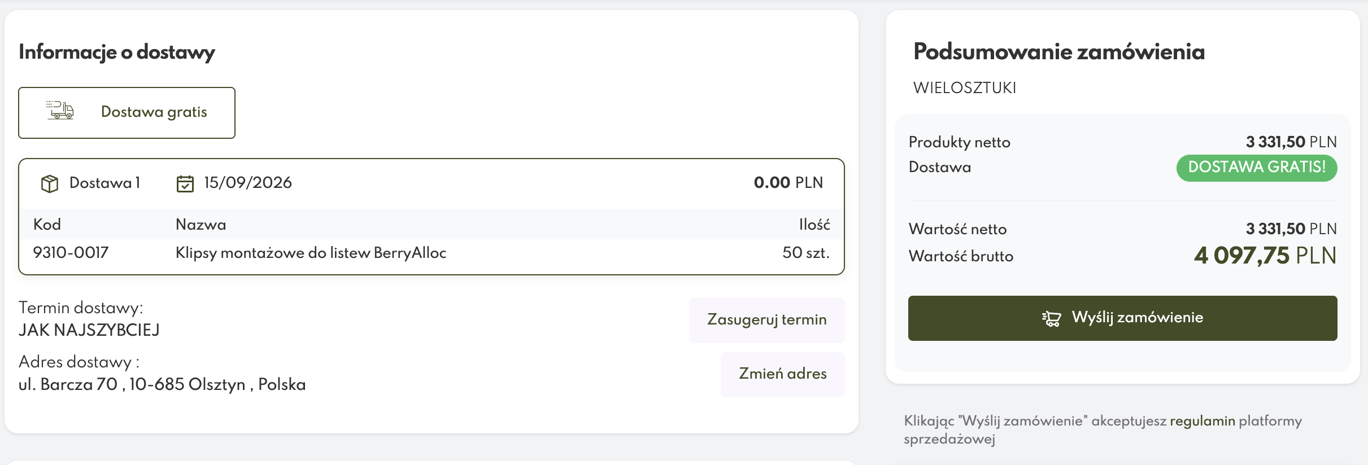Click the product code 9310-0017

point(71,253)
